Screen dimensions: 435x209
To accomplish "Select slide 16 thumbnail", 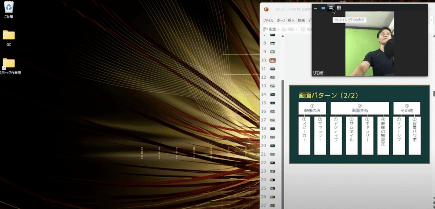I will click(273, 112).
